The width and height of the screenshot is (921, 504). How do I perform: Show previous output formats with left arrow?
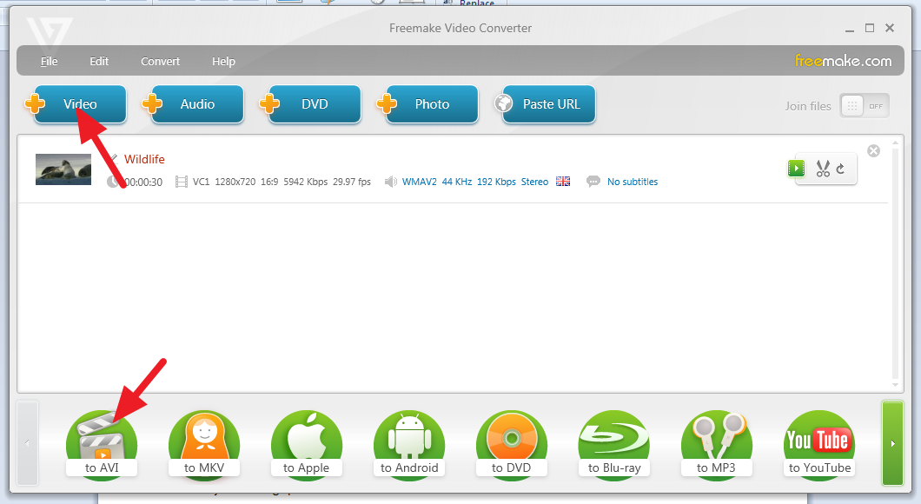coord(27,443)
